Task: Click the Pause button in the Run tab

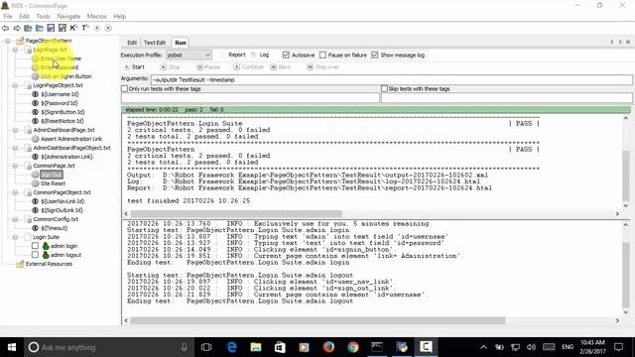Action: tap(208, 67)
